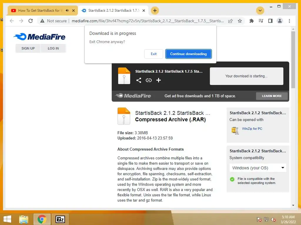Viewport: 301px width, 225px height.
Task: Click the YouTube tab favicon
Action: (x=14, y=11)
